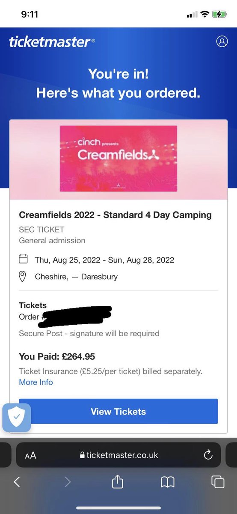Image resolution: width=237 pixels, height=514 pixels.
Task: Tap the Creamfields 2022 Standard 4 Day Camping title
Action: point(116,215)
